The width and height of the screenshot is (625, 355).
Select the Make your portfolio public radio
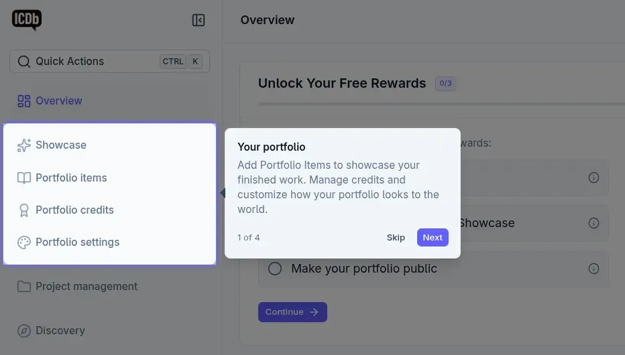275,269
